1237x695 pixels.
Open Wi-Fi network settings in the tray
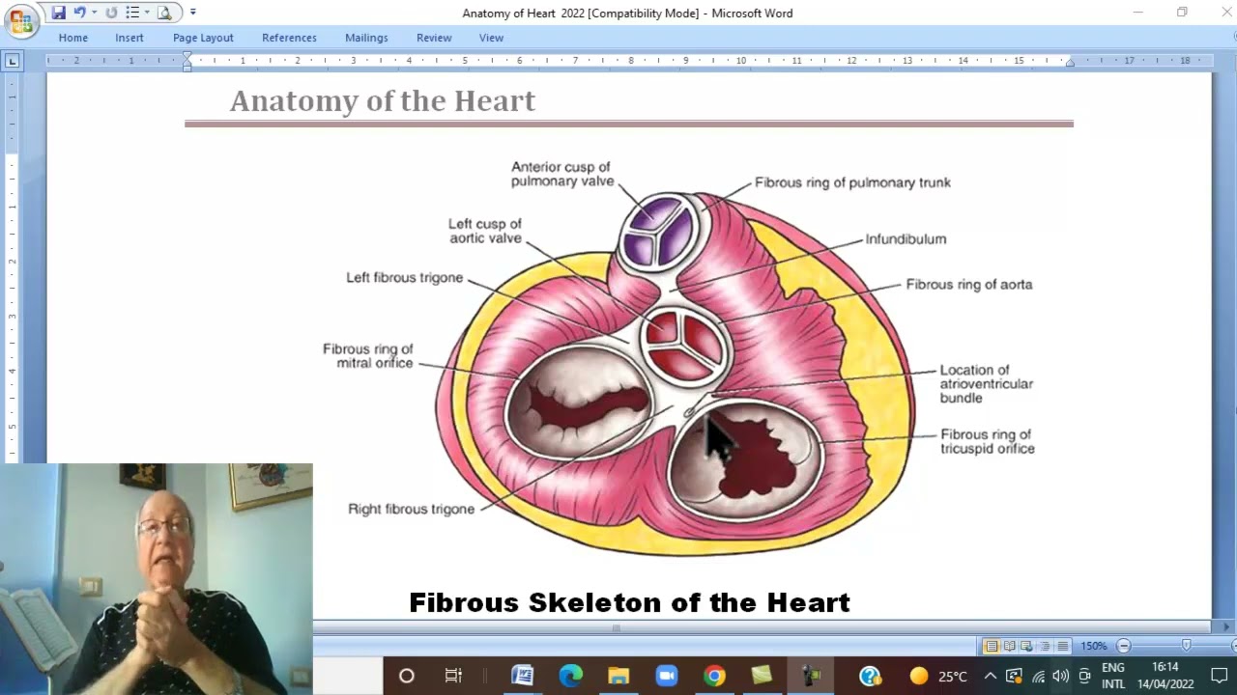tap(1038, 677)
